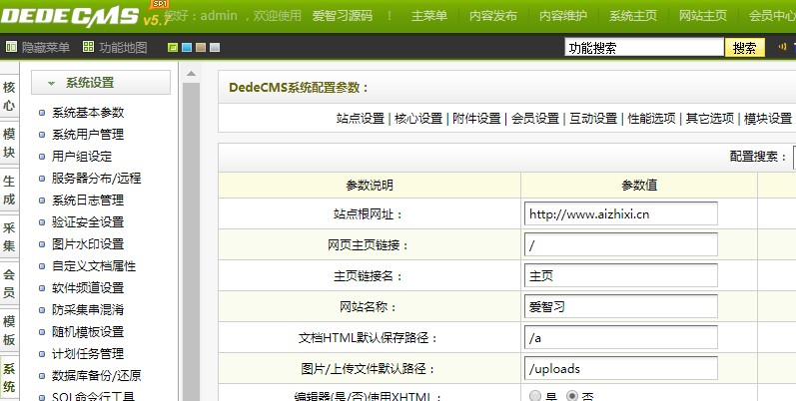
Task: Edit the 网页主页链接 field
Action: point(621,244)
